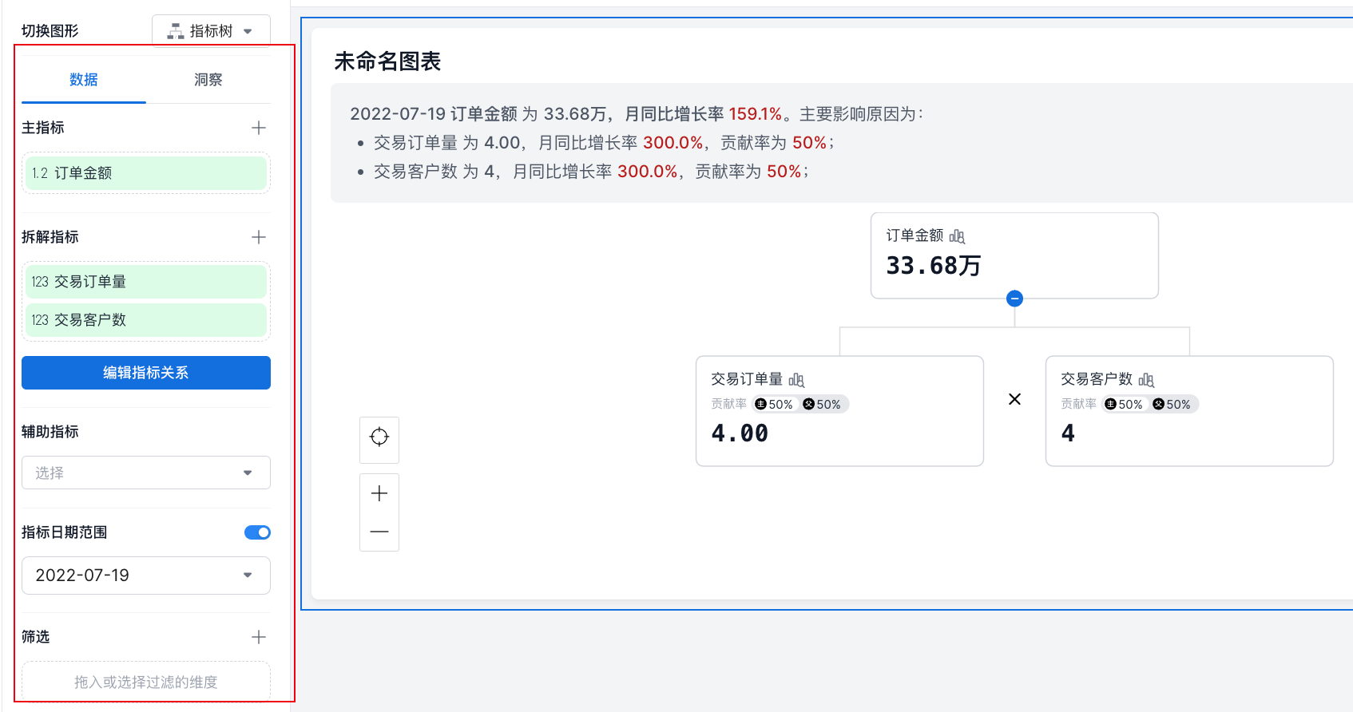This screenshot has height=712, width=1353.
Task: Click chart icon on 订单金额 card
Action: point(957,236)
